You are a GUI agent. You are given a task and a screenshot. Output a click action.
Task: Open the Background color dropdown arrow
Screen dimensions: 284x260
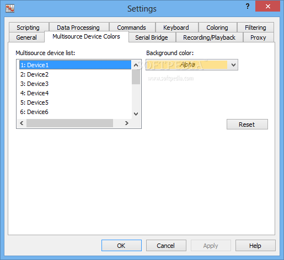(x=233, y=64)
